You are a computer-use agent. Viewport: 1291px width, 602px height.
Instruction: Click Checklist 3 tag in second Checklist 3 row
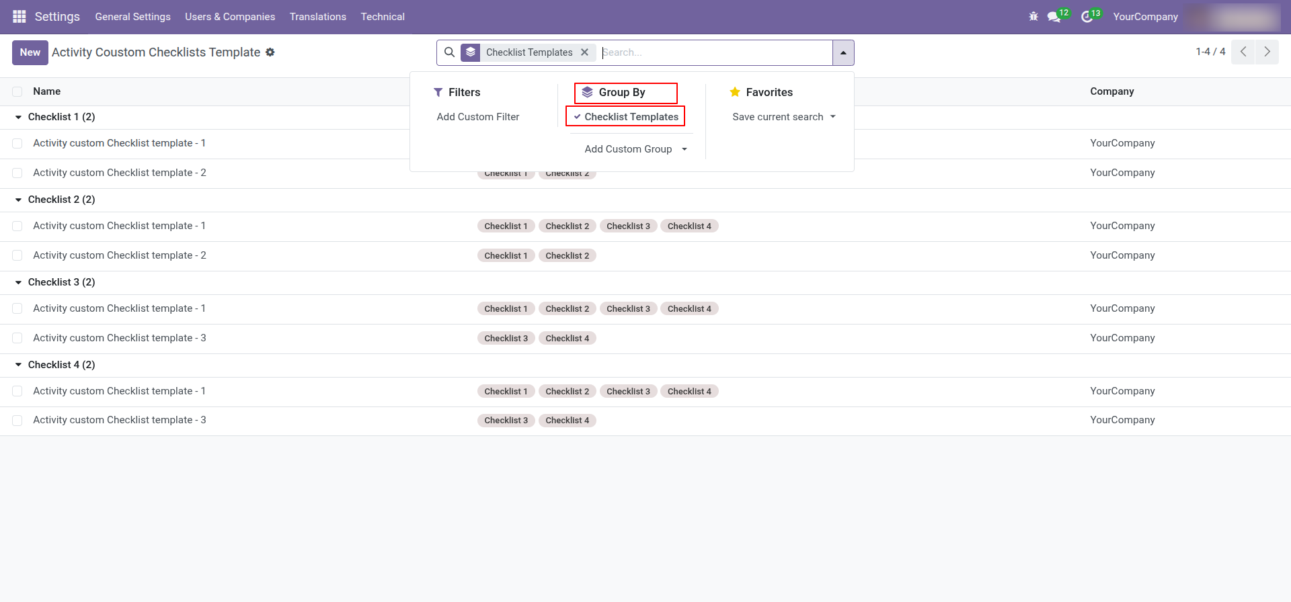pyautogui.click(x=506, y=339)
